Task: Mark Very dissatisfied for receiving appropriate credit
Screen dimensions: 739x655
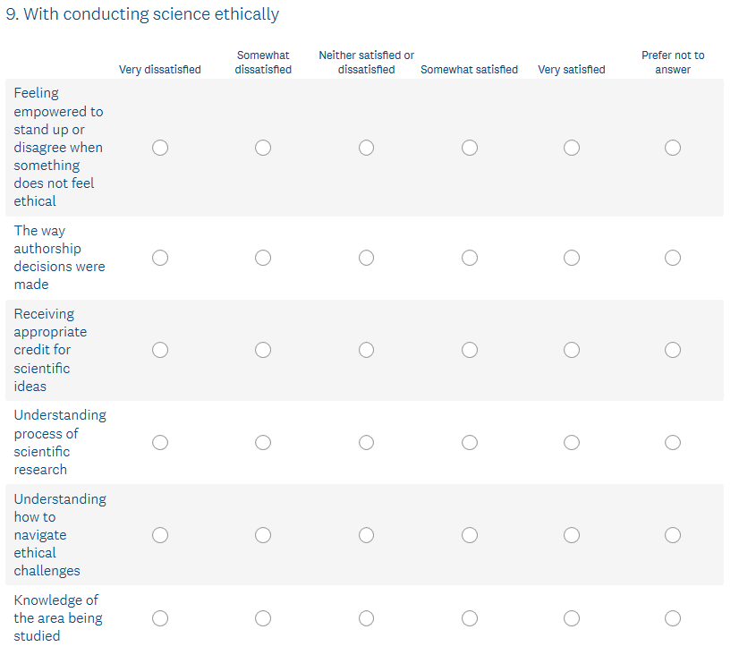Action: pyautogui.click(x=160, y=350)
